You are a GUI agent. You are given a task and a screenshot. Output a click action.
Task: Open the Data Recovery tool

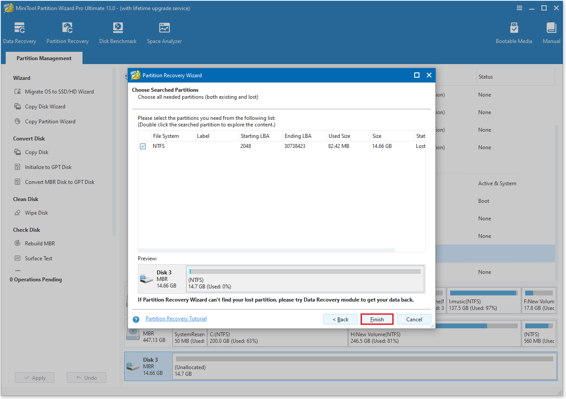(x=19, y=33)
